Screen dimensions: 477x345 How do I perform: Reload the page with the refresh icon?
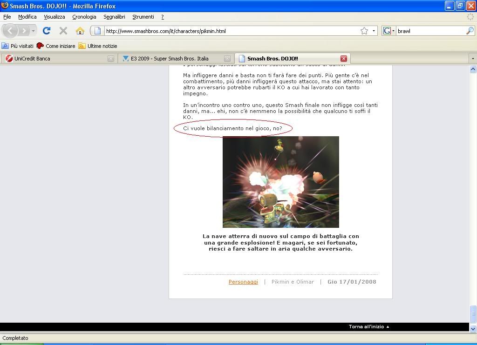point(47,31)
